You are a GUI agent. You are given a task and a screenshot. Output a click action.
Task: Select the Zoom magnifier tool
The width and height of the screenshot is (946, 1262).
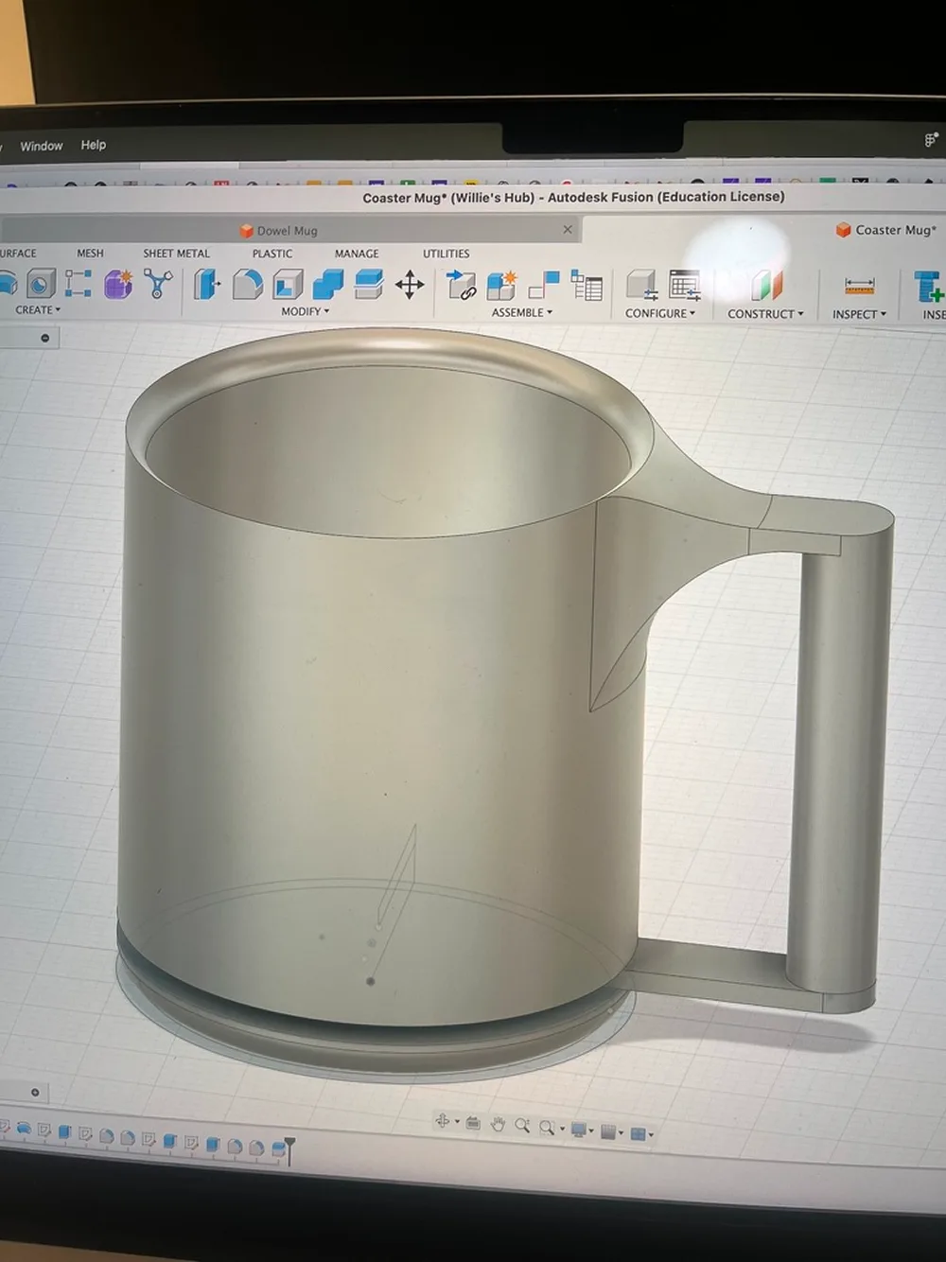tap(521, 1126)
